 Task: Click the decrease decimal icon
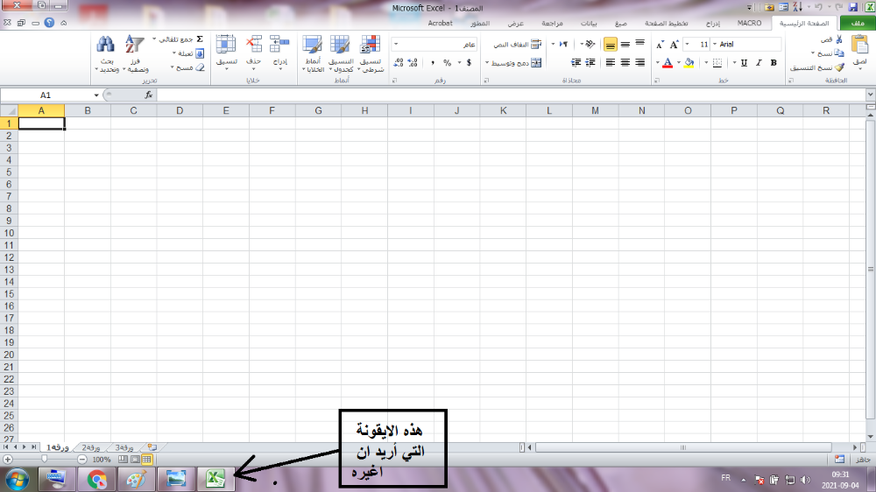click(399, 62)
